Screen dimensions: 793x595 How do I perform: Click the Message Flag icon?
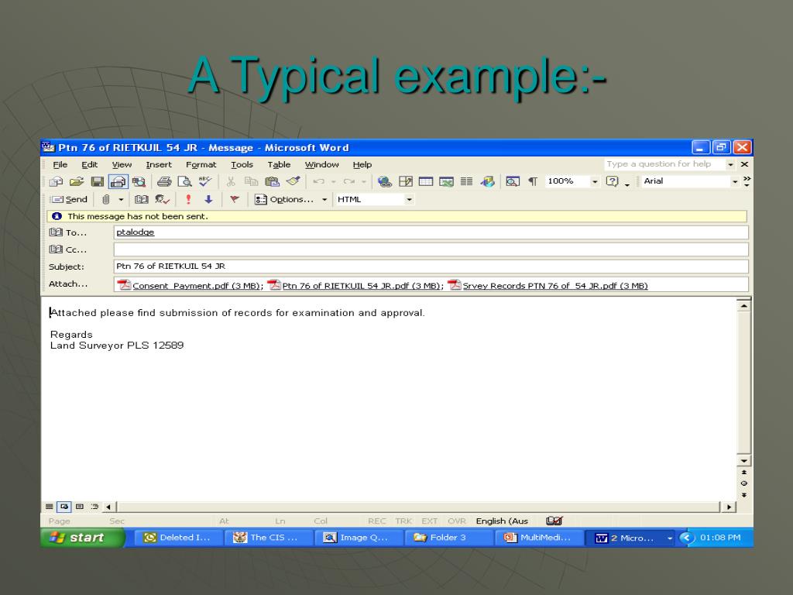coord(234,199)
